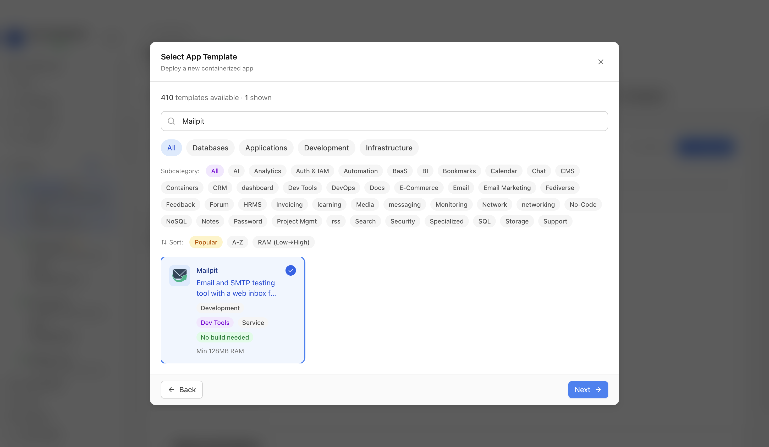This screenshot has width=769, height=447.
Task: Filter by Project Mgmt subcategory
Action: click(x=296, y=221)
